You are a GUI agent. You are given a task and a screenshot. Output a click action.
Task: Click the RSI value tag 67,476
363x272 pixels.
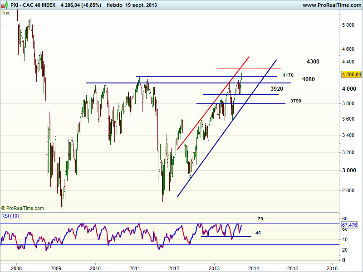(x=350, y=224)
